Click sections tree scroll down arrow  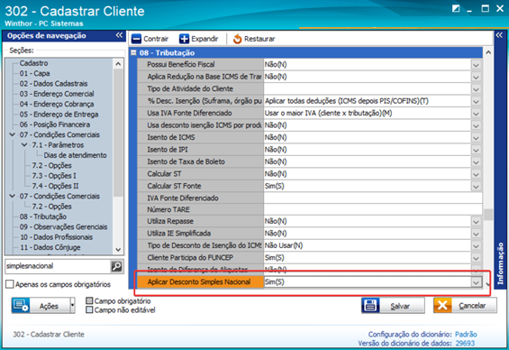(118, 250)
